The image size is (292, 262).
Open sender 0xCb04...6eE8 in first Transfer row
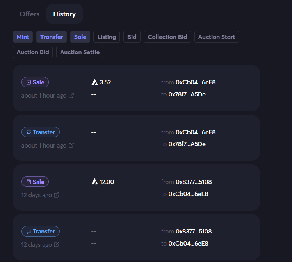pyautogui.click(x=196, y=132)
